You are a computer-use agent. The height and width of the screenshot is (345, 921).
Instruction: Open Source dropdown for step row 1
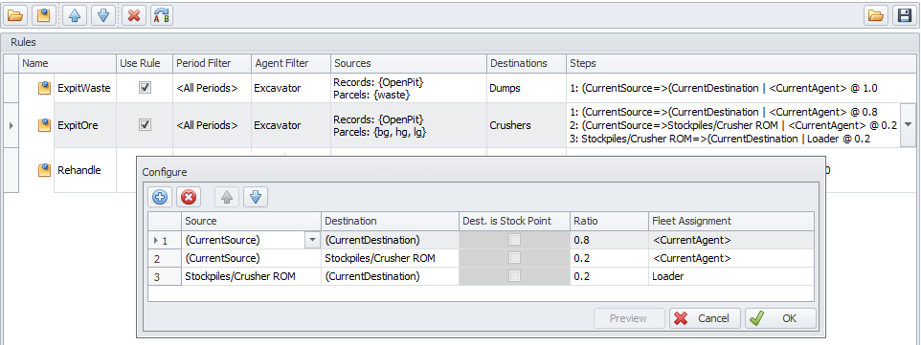pyautogui.click(x=312, y=240)
